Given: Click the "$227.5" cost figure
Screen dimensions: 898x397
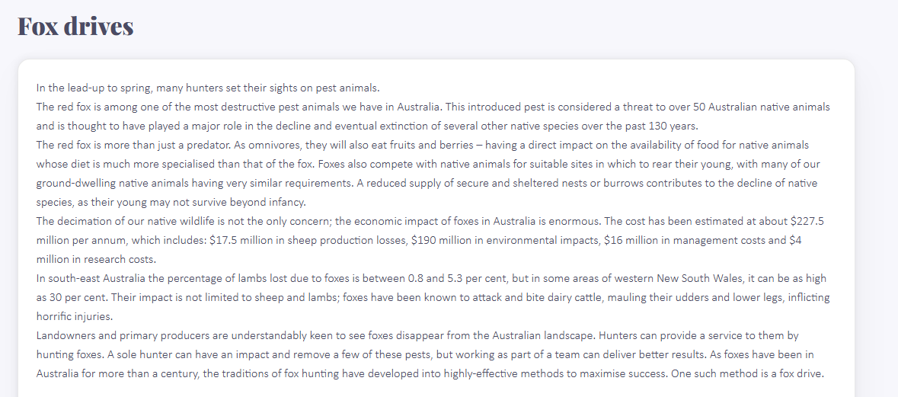Looking at the screenshot, I should [807, 221].
